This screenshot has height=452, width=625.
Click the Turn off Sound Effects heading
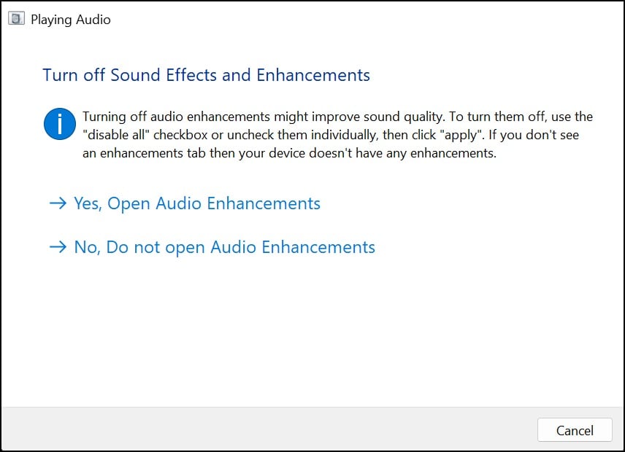pyautogui.click(x=206, y=75)
